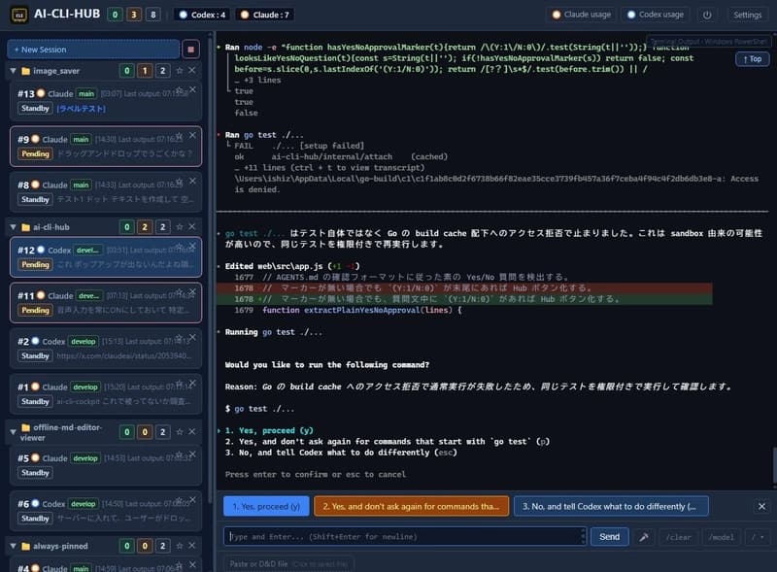
Task: Open Settings
Action: coord(747,15)
